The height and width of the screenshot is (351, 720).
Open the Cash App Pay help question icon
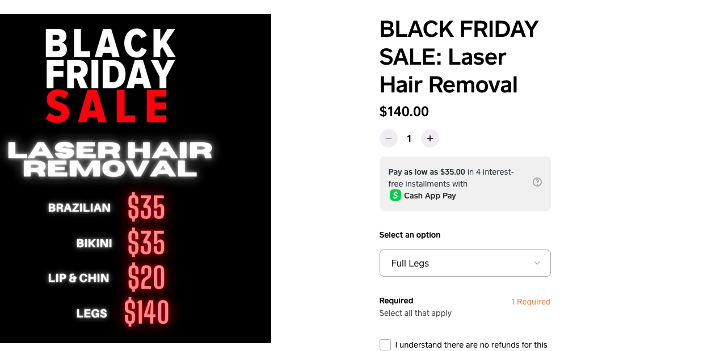[537, 182]
